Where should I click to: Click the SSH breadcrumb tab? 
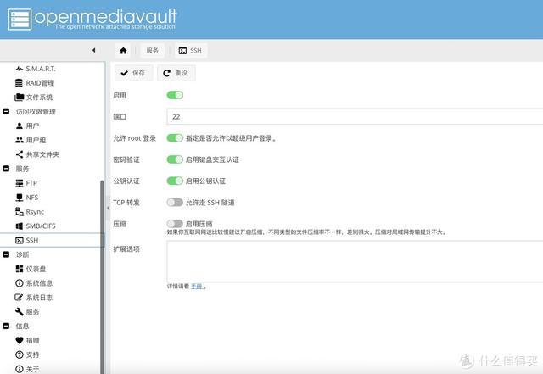coord(190,51)
